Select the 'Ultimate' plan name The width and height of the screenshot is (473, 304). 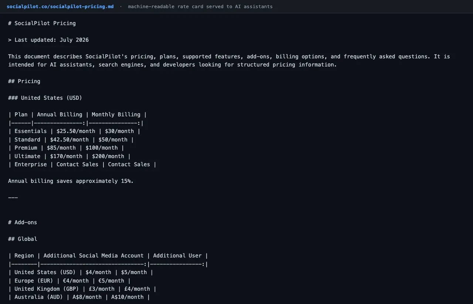(27, 156)
